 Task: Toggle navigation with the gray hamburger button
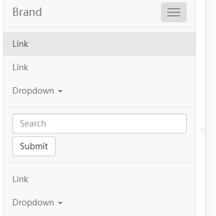click(174, 12)
